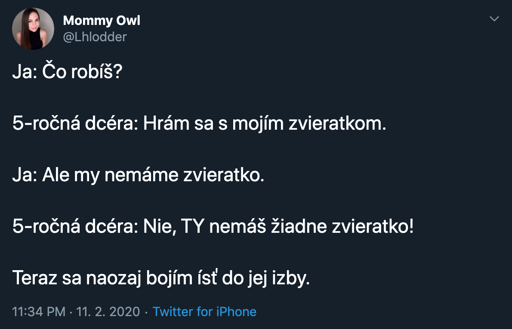Screen dimensions: 512x329
Task: Click the line "Ja: Čo robíš?"
Action: (x=68, y=73)
